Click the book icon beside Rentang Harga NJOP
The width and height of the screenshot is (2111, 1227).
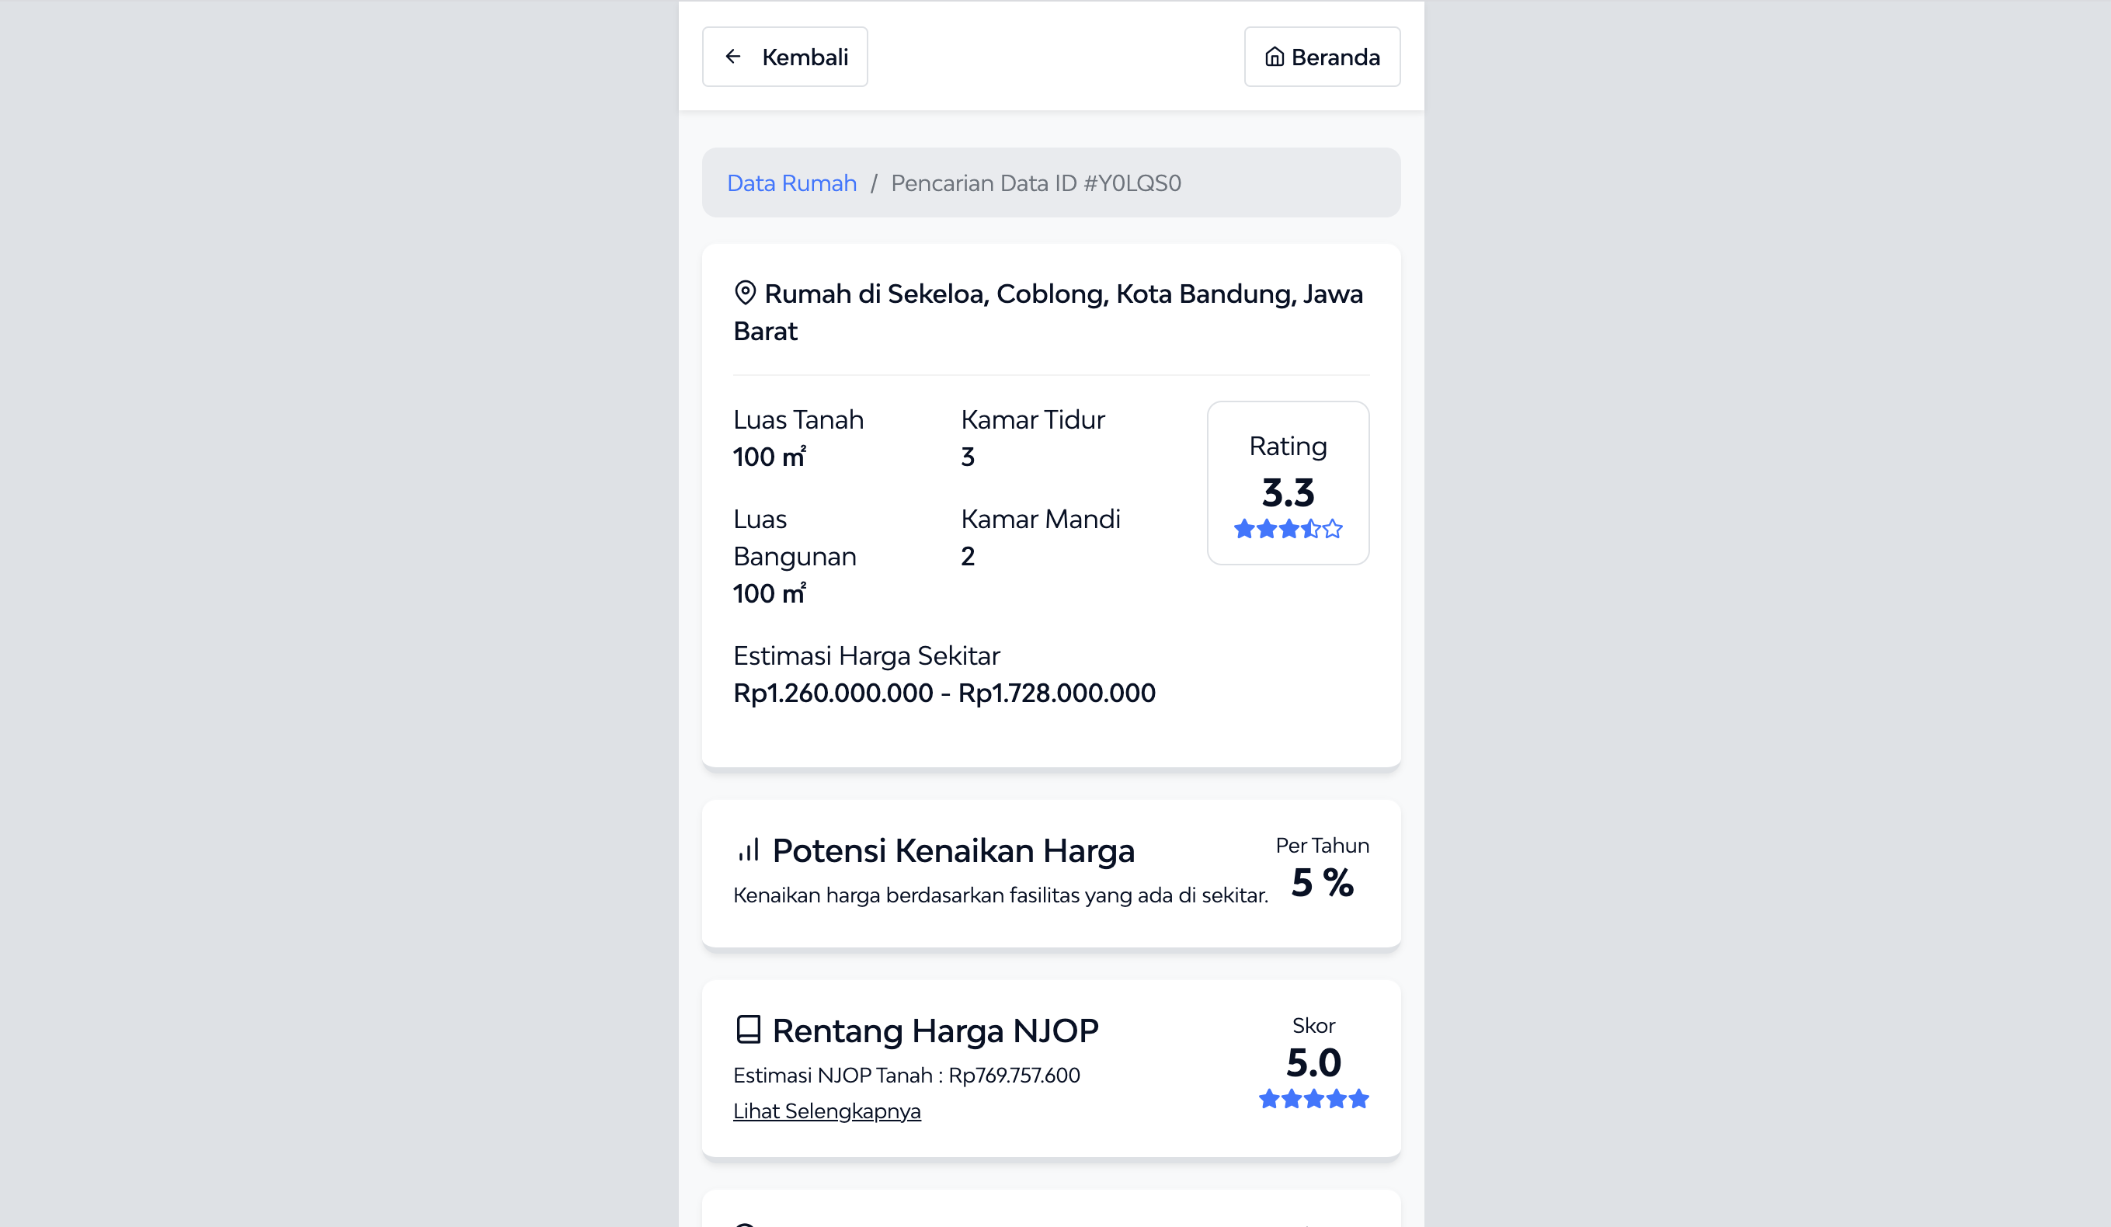(x=748, y=1029)
